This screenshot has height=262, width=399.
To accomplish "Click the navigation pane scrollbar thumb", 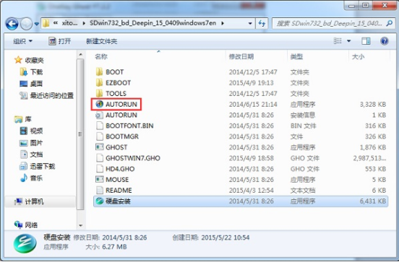I will [x=80, y=134].
